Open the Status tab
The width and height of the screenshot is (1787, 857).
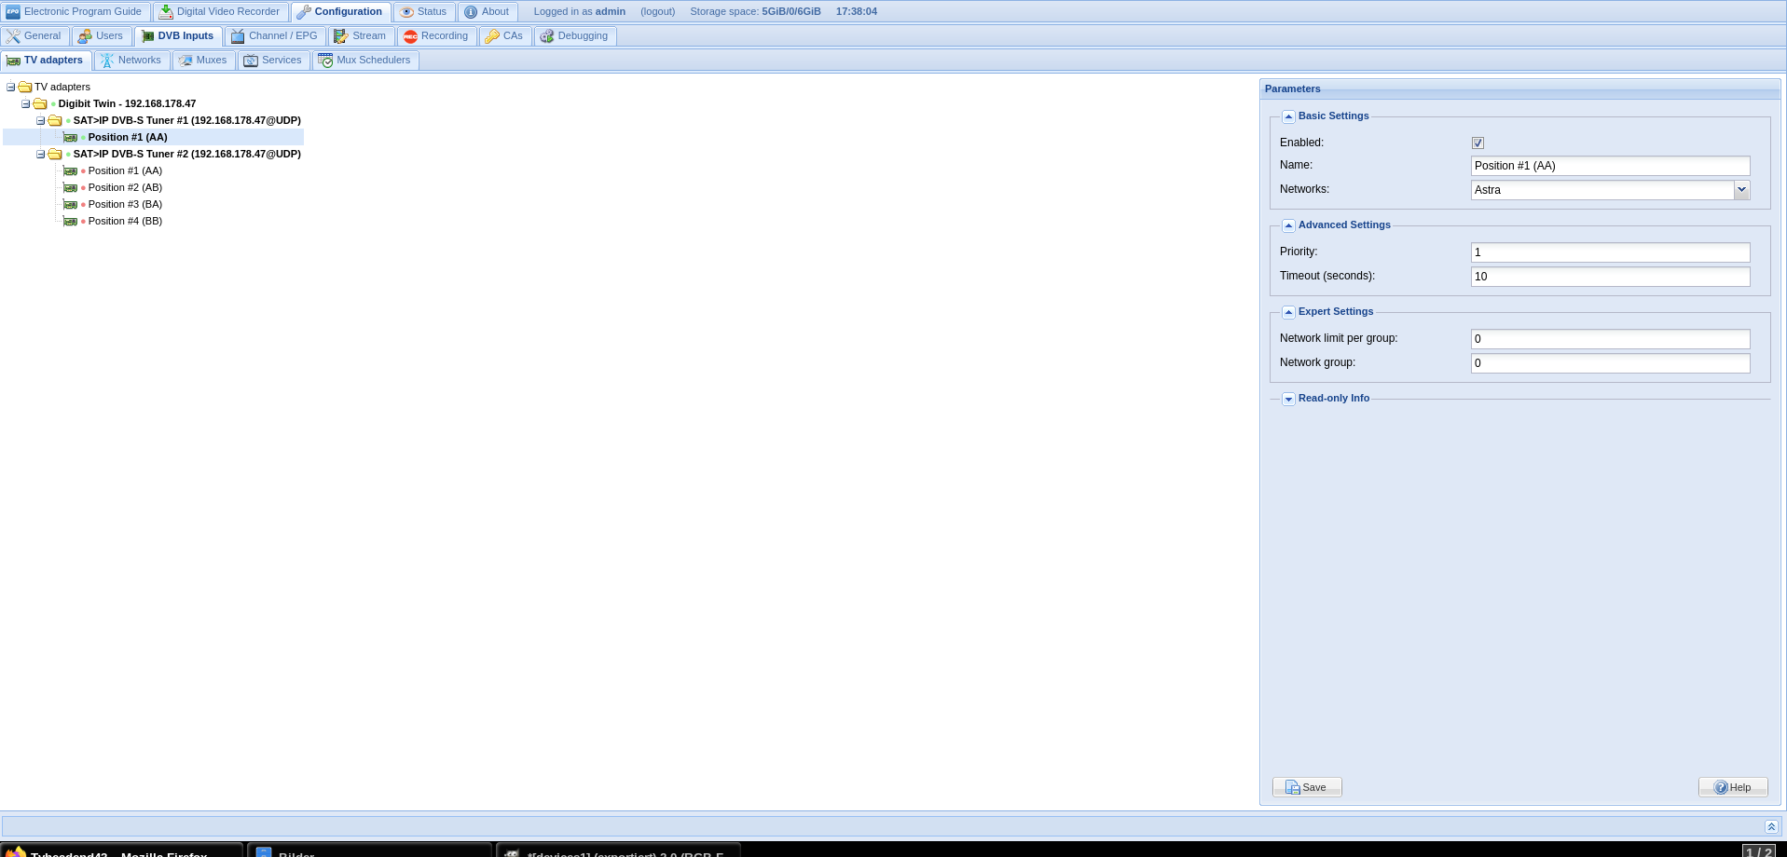(x=424, y=12)
